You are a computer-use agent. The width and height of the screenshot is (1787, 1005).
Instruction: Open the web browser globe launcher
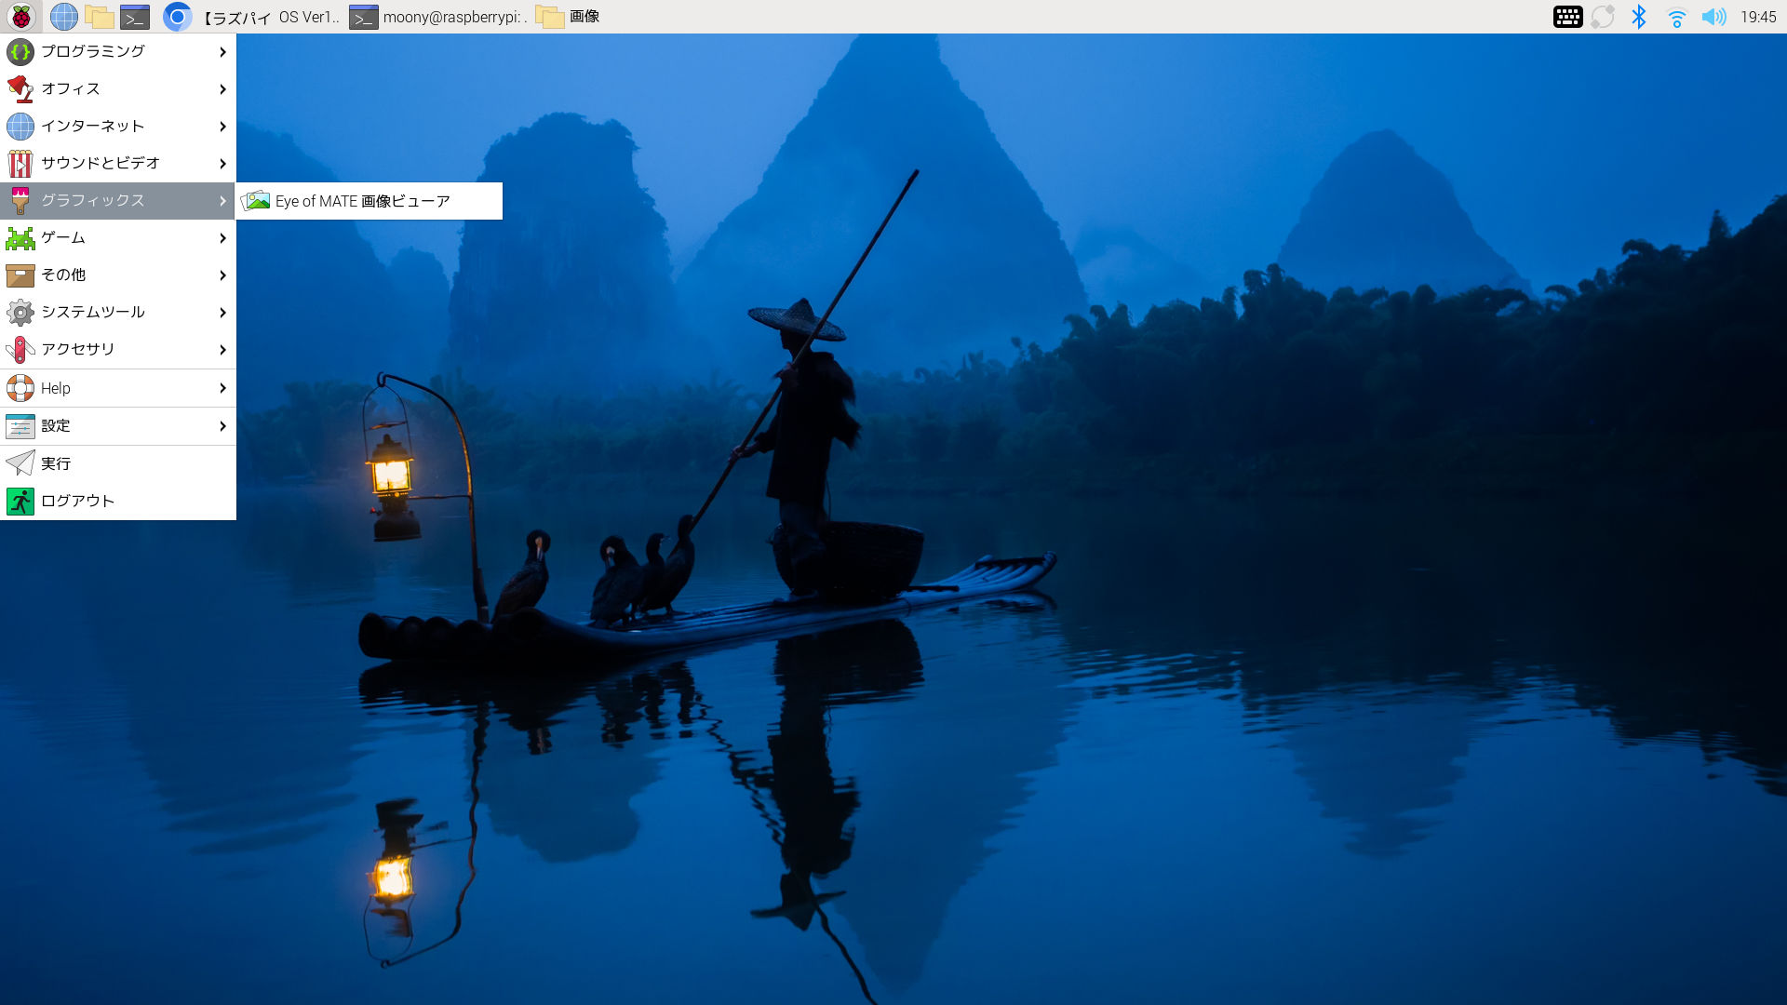click(63, 17)
